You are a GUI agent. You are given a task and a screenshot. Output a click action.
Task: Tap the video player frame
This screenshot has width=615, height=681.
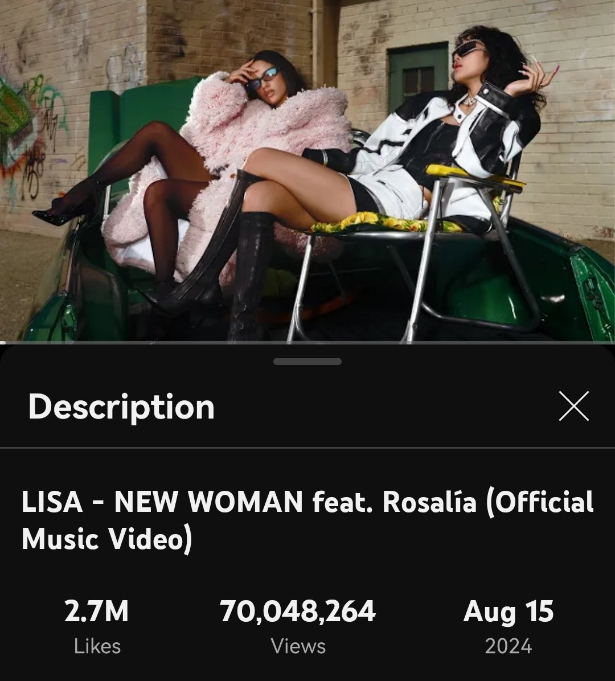(307, 171)
